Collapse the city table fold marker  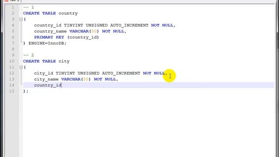click(21, 67)
